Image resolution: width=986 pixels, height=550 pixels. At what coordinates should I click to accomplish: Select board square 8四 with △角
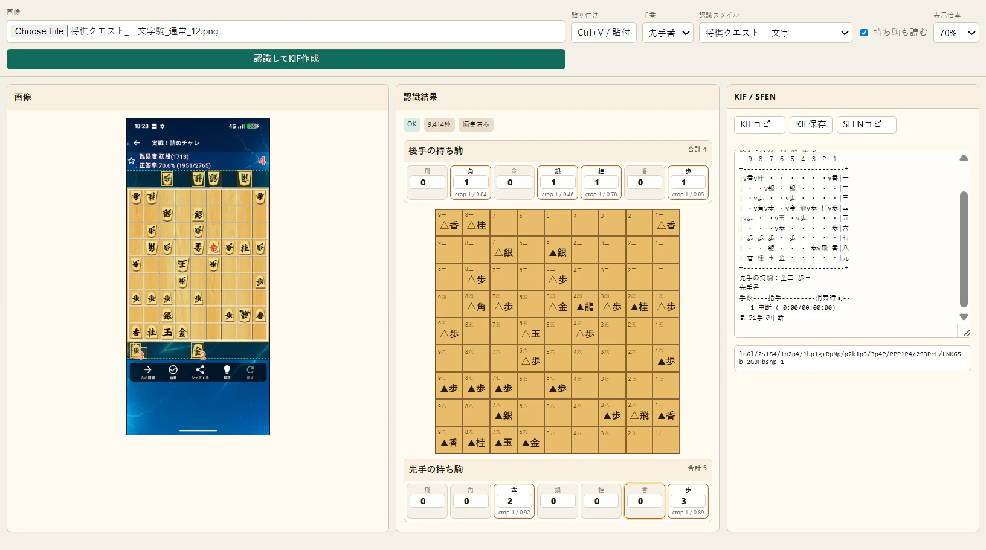tap(476, 304)
